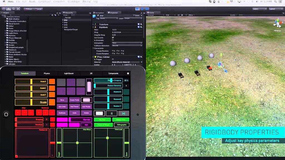Disable the Use Gravity checkbox
285x160 pixels.
[113, 37]
